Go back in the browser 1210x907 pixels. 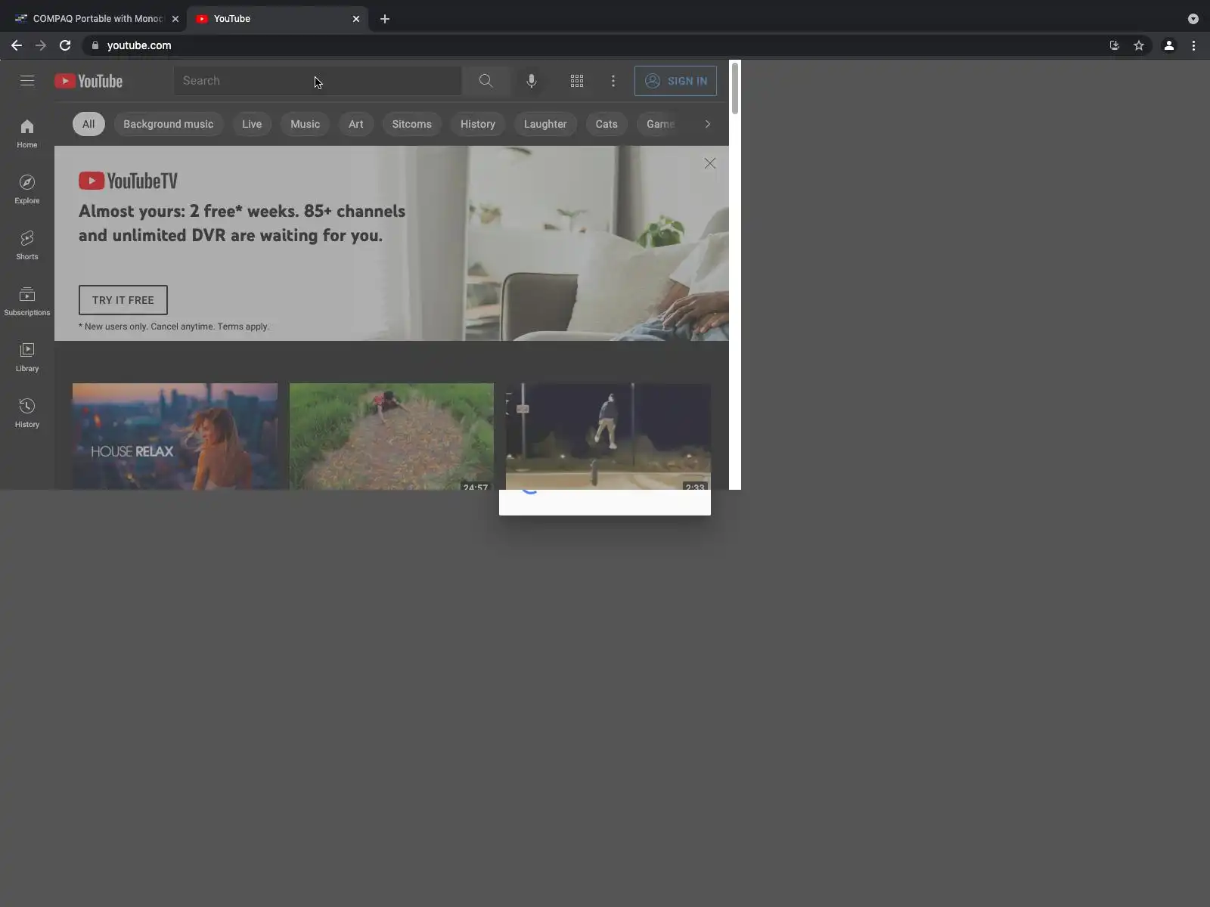pos(17,45)
